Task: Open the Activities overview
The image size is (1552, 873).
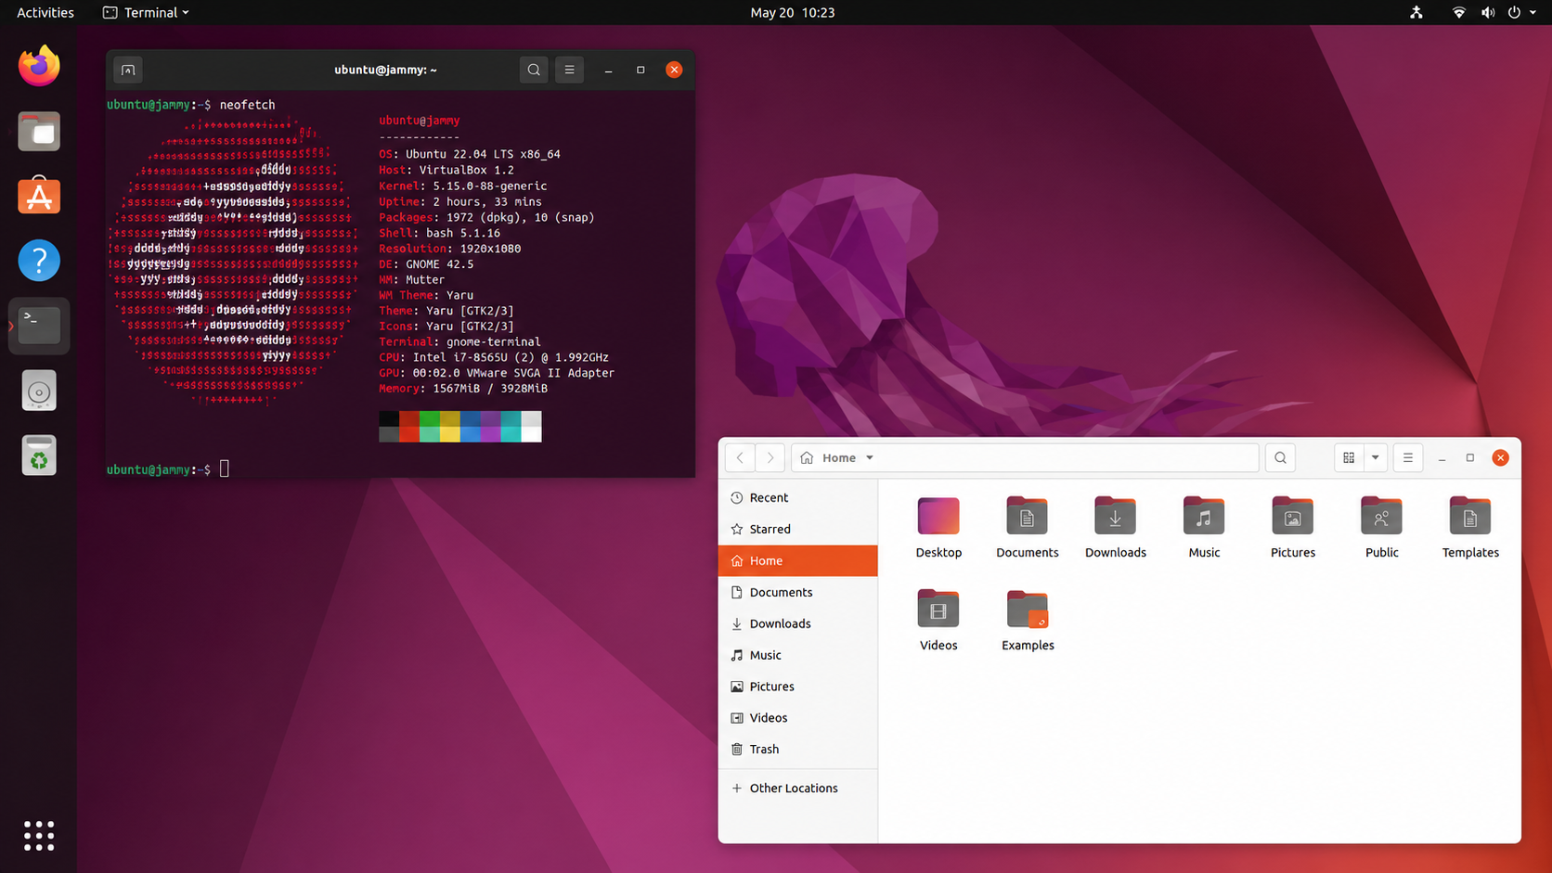Action: [x=45, y=12]
